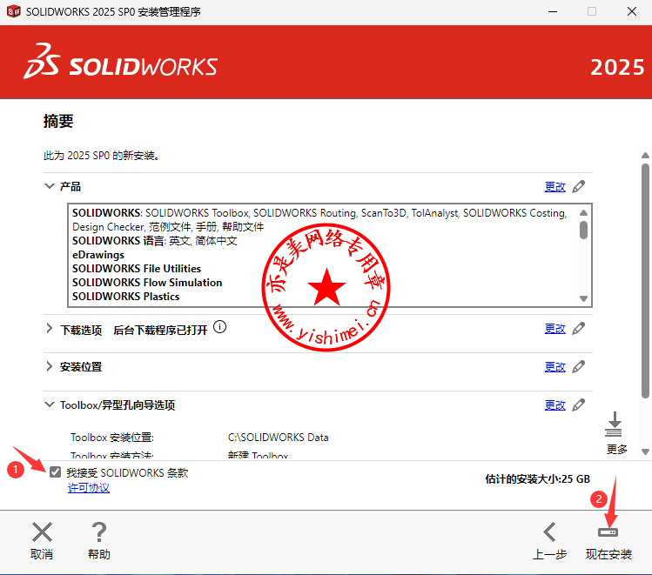
Task: Click product list scrollbar thumb
Action: [x=584, y=231]
